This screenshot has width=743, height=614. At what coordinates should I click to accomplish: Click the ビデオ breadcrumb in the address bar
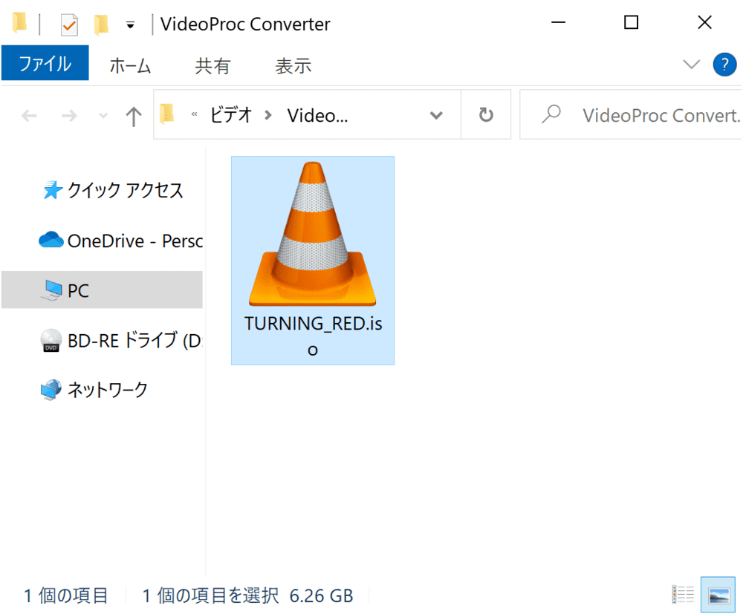coord(231,115)
